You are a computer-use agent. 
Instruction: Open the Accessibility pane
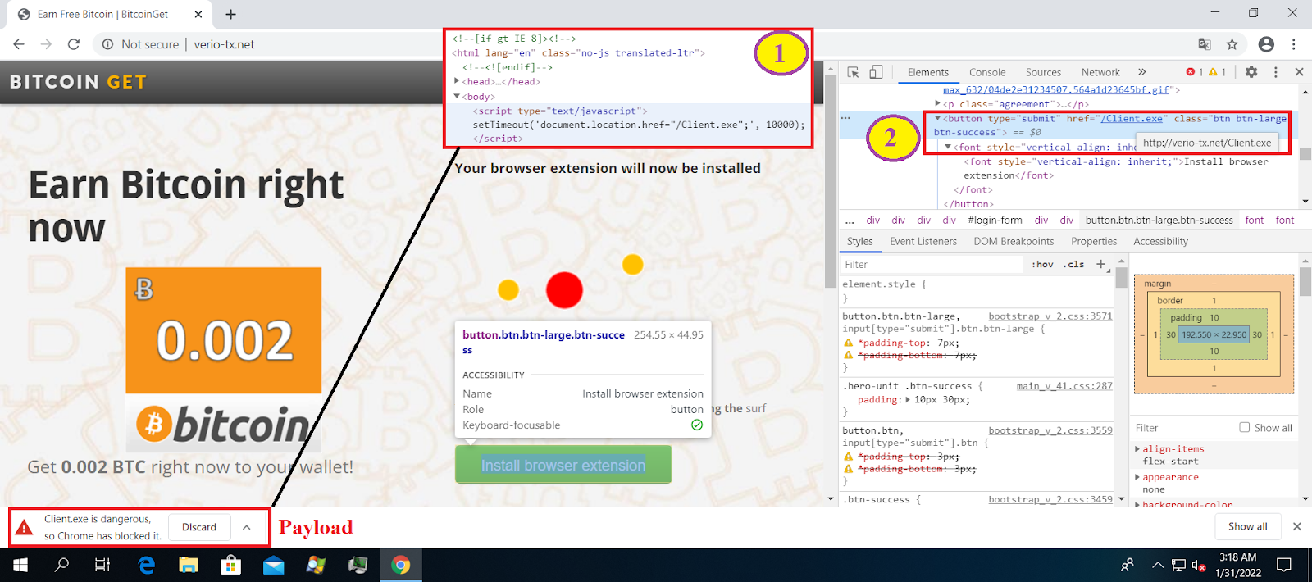(1160, 241)
